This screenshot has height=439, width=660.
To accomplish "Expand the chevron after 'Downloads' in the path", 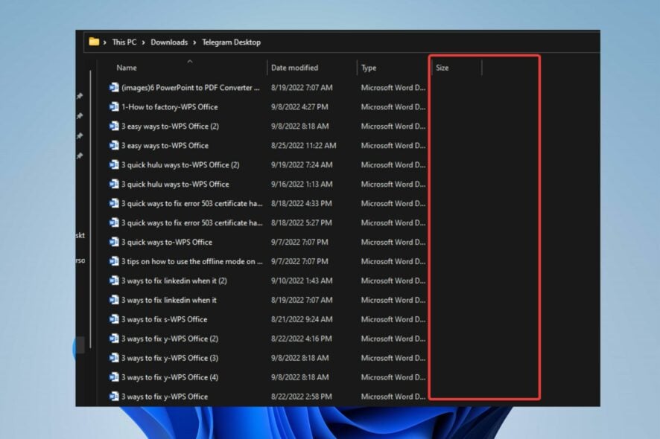I will coord(194,42).
